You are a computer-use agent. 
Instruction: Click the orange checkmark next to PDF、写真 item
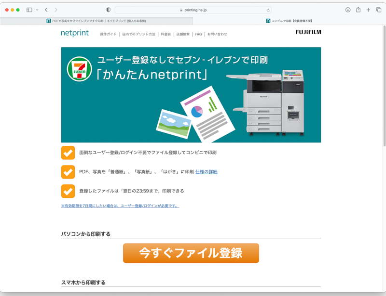pos(68,172)
